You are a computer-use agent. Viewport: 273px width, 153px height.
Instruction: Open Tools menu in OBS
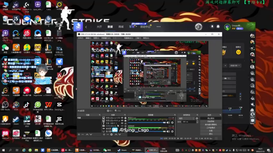point(138,38)
